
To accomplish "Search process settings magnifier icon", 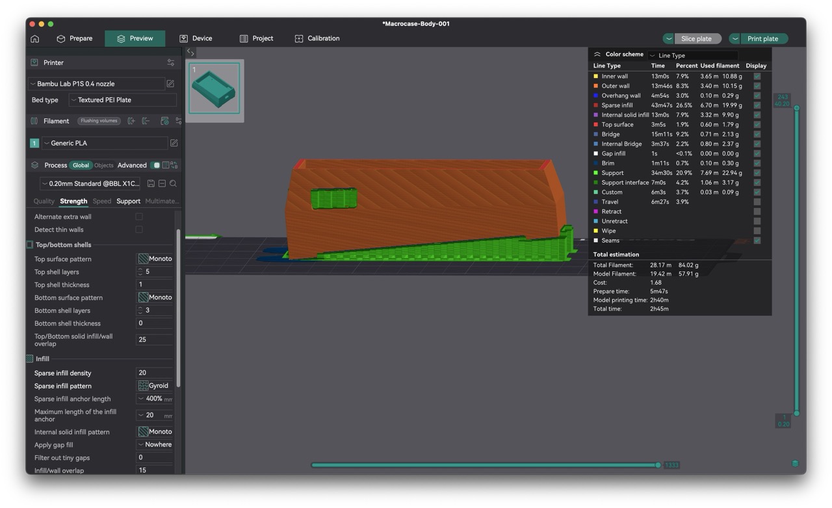I will pyautogui.click(x=173, y=184).
